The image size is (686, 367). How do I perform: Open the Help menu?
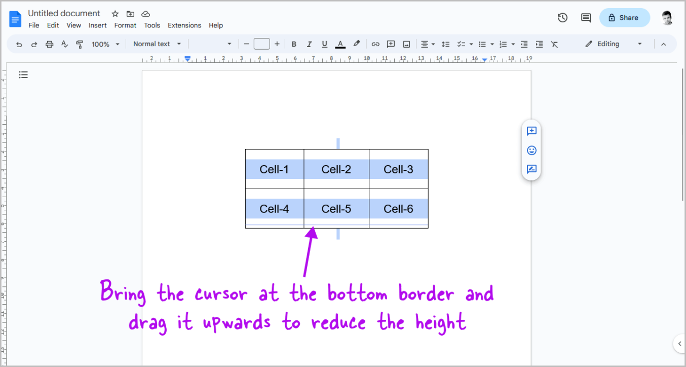[x=216, y=25]
